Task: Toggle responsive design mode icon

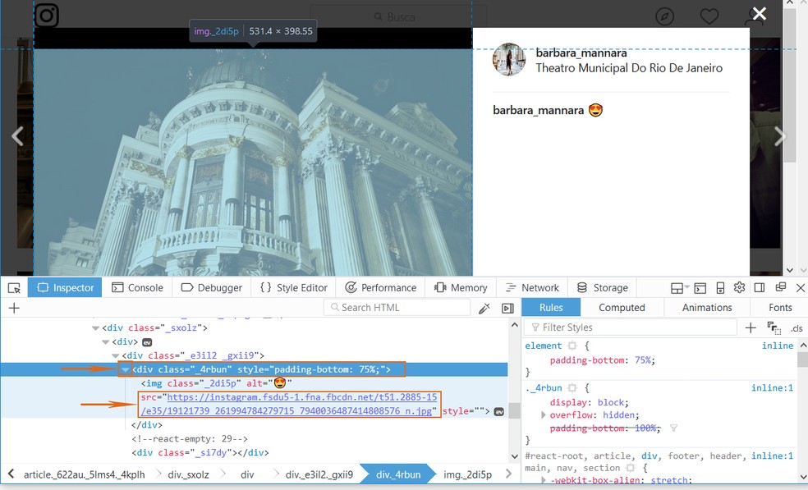Action: [720, 288]
